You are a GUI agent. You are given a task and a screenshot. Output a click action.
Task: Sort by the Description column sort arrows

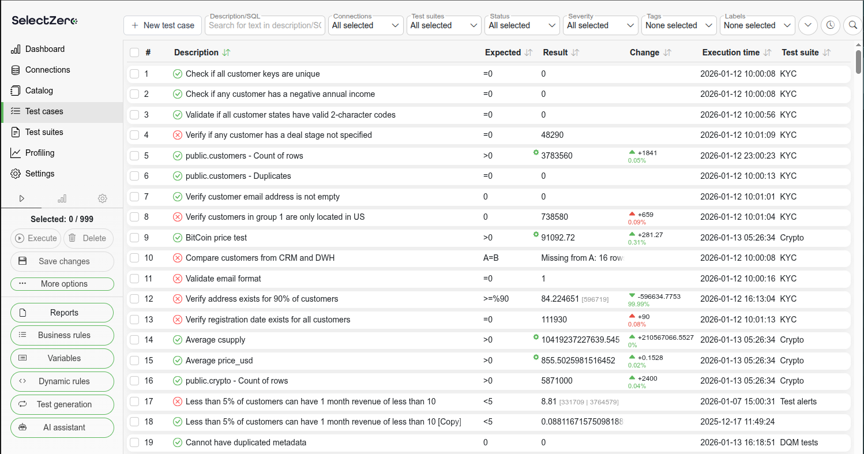pos(226,52)
